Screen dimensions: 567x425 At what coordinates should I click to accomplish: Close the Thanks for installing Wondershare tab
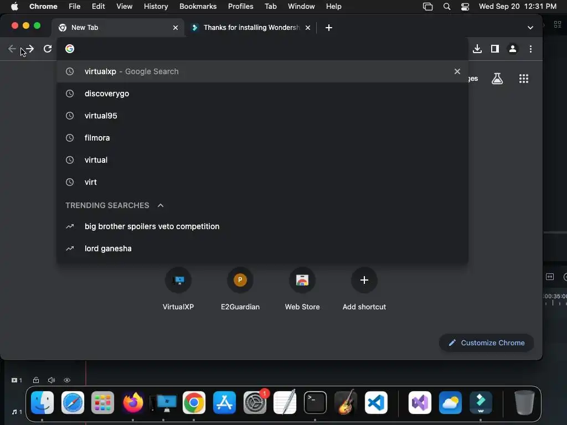coord(308,28)
